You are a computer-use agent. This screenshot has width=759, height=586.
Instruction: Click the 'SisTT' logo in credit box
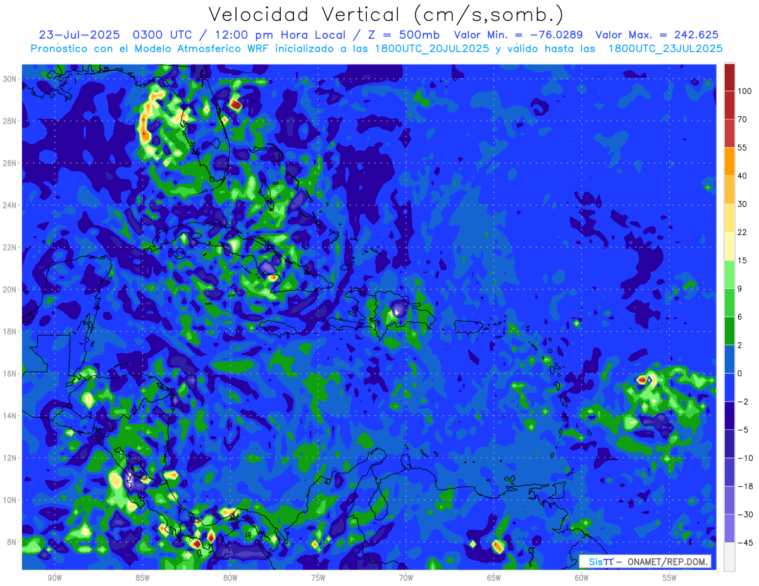tap(602, 561)
